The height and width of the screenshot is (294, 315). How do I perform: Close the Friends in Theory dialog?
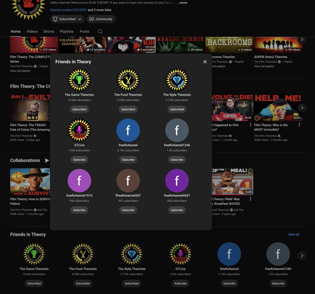click(205, 62)
